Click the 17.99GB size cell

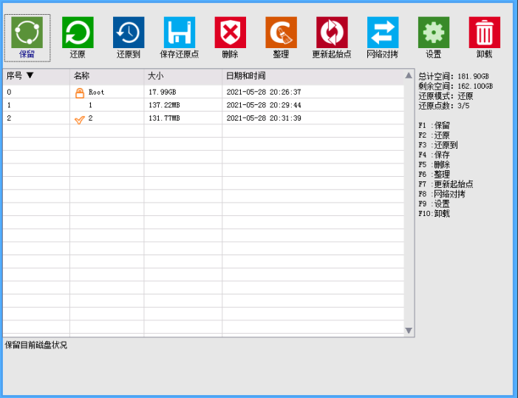click(x=163, y=92)
